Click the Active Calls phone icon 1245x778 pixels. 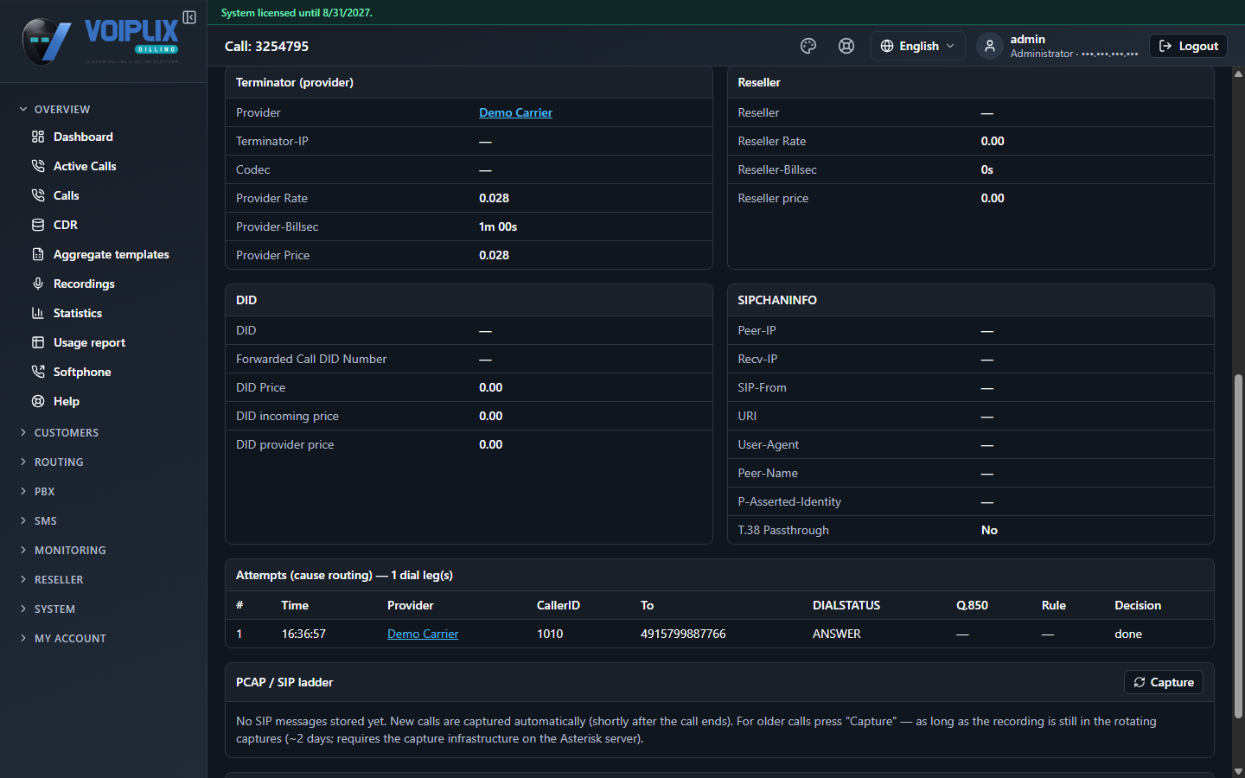point(38,166)
